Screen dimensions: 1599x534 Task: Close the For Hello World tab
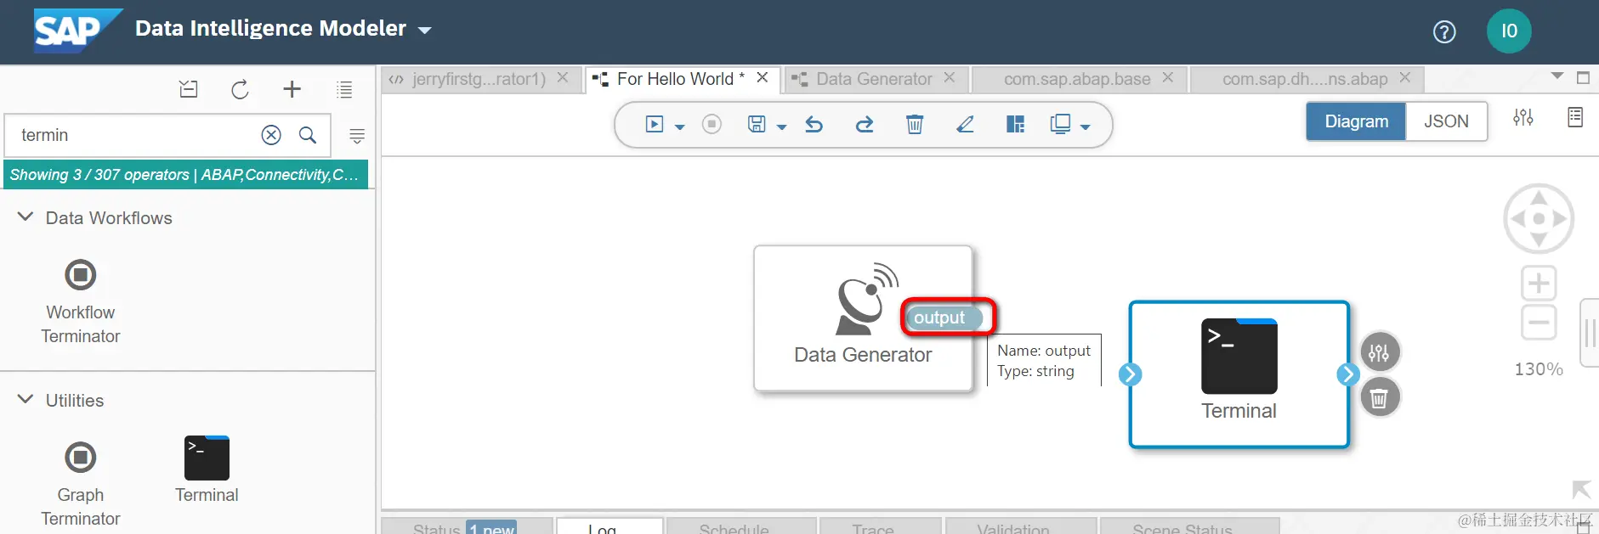763,78
